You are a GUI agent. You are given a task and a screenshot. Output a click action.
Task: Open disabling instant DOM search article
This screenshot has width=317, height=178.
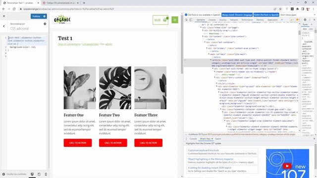[210, 168]
